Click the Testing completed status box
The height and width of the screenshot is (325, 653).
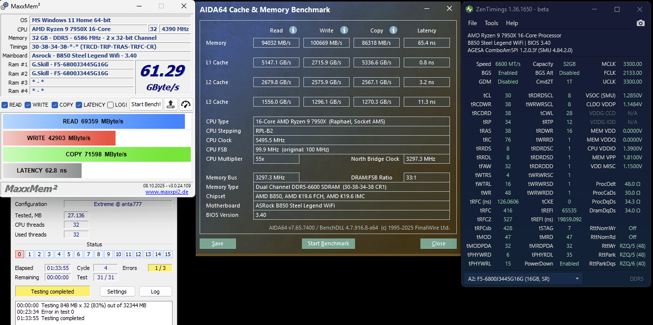53,292
